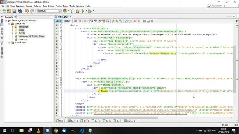The width and height of the screenshot is (239, 134).
Task: Click the Chrome browser selection icon
Action: coord(65,11)
